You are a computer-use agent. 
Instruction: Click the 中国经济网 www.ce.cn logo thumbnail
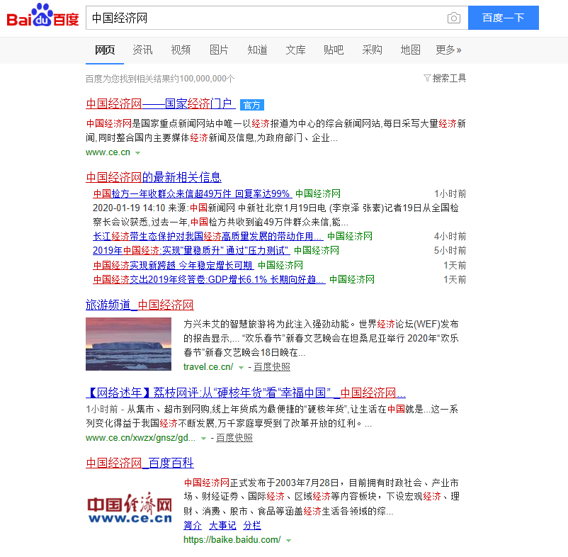point(130,507)
